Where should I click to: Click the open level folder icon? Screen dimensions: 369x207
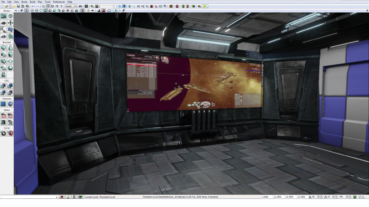coord(6,6)
